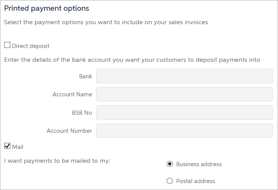
Task: Click the BSB No field label
Action: [82, 113]
